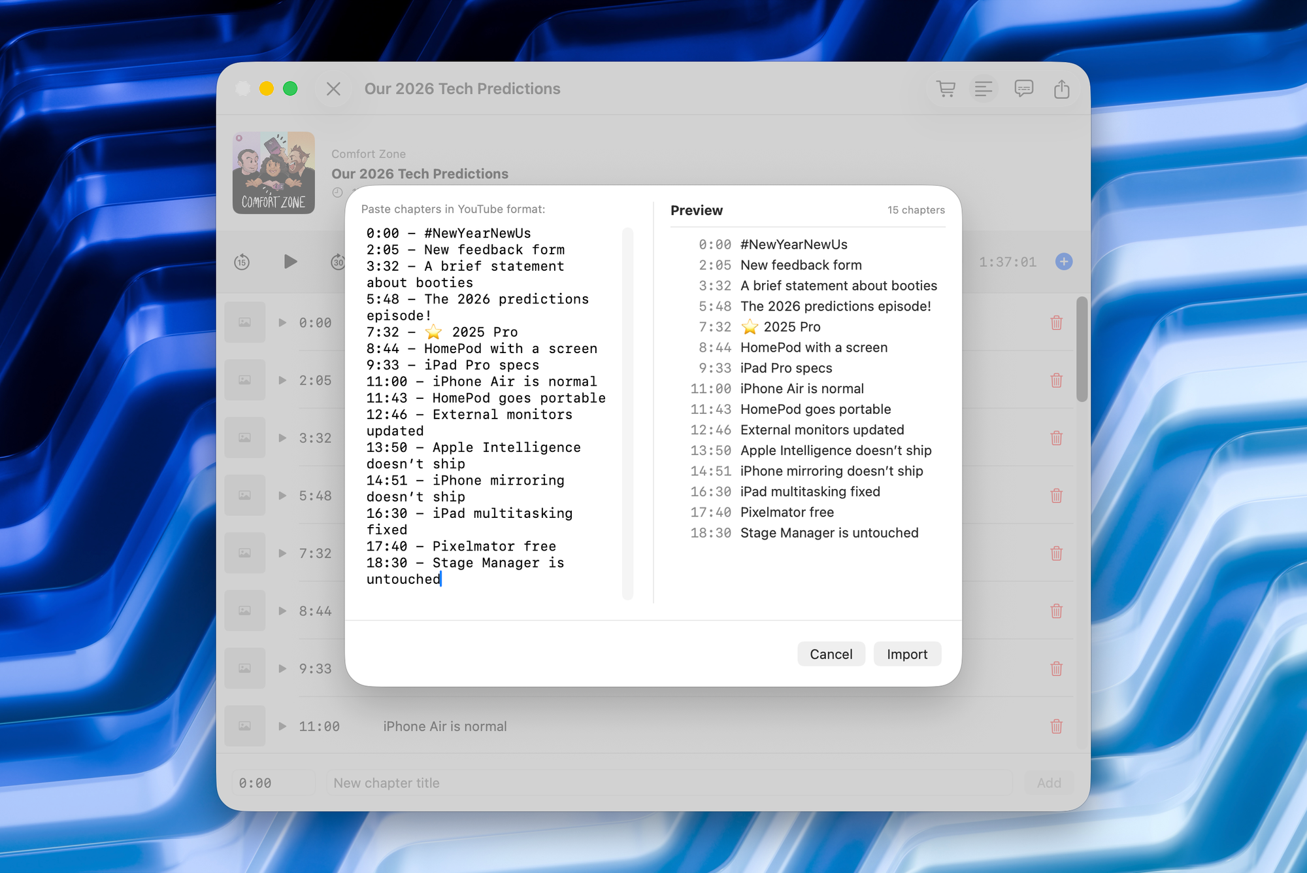Click the chapter list vertical scrollbar

1082,350
